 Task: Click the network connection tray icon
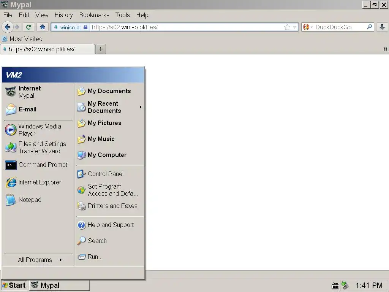345,286
